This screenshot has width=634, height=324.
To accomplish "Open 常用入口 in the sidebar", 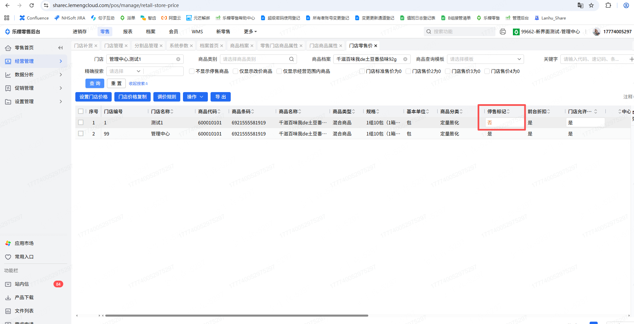I will click(x=24, y=257).
